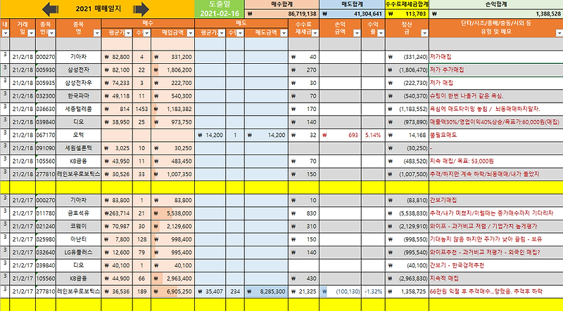The width and height of the screenshot is (563, 311).
Task: Click the 매수 group header
Action: (148, 23)
